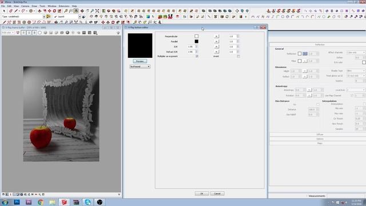This screenshot has width=366, height=206.
Task: Click the Rotate tool red circular icon
Action: point(54,11)
